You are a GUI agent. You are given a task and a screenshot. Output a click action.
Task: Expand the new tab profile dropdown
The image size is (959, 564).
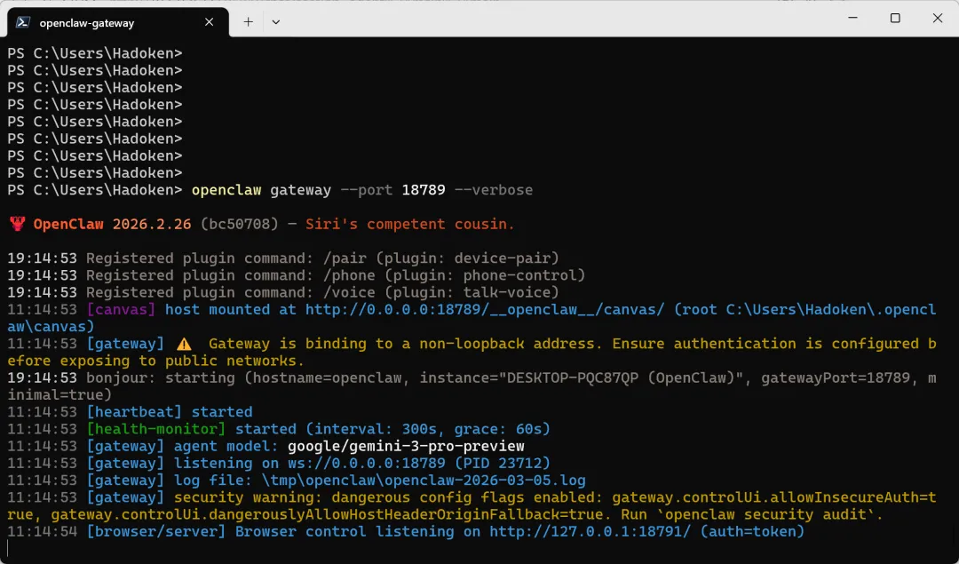tap(276, 22)
